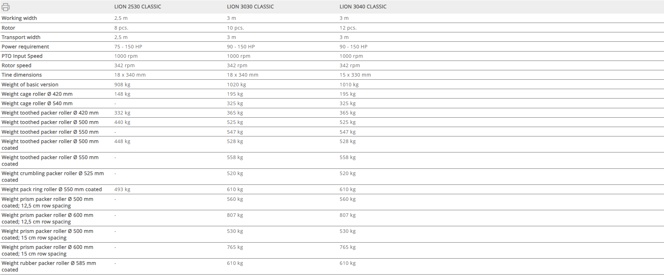
Task: Click the Weight pack ring roller row label
Action: point(52,189)
